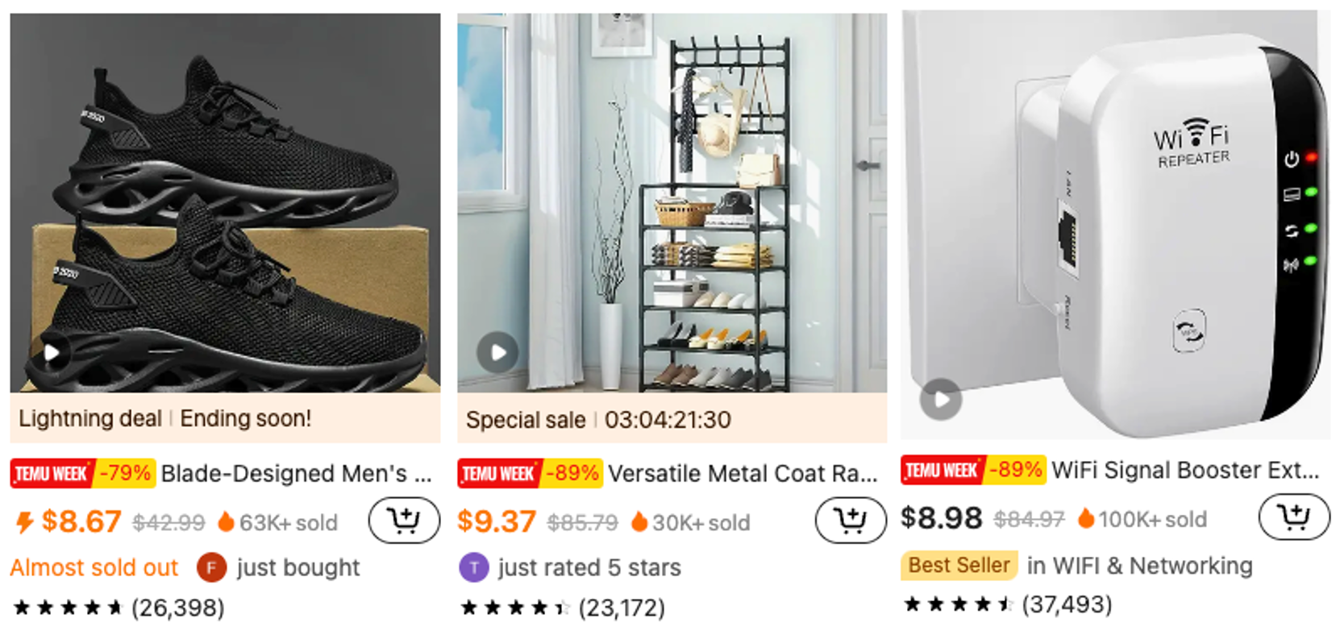1340x631 pixels.
Task: Click the purple T reviewer avatar
Action: click(473, 568)
